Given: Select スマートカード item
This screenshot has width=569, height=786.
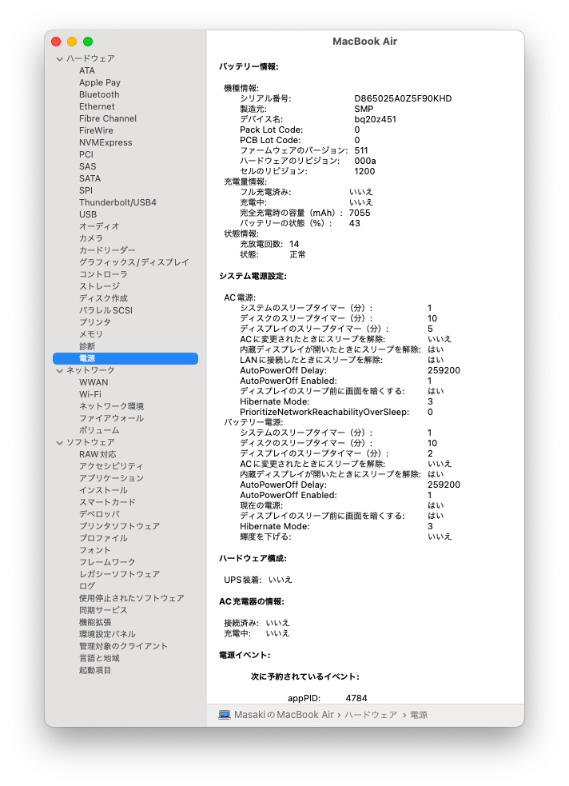Looking at the screenshot, I should coord(107,503).
